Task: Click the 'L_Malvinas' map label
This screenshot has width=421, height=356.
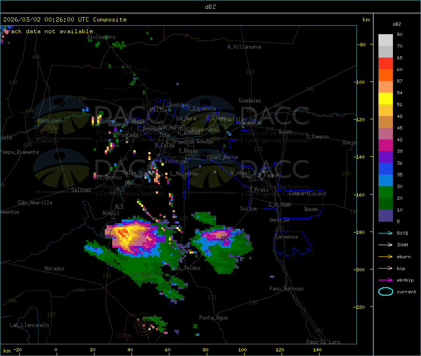Action: (184, 174)
